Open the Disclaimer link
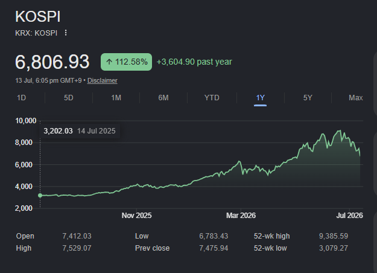This screenshot has height=273, width=377. pyautogui.click(x=102, y=80)
